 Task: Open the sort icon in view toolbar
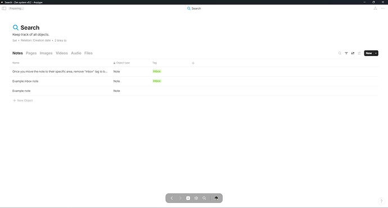pos(353,53)
